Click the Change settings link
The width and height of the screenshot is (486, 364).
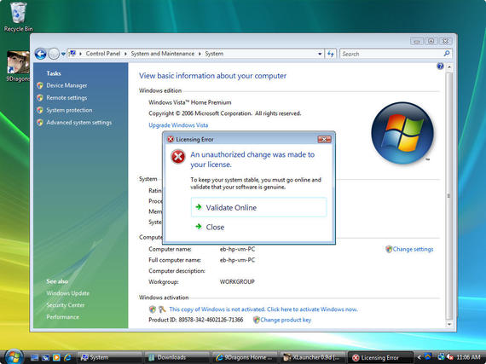click(413, 249)
